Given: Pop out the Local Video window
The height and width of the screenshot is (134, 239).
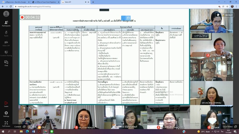Looking at the screenshot, I should click(x=236, y=126).
